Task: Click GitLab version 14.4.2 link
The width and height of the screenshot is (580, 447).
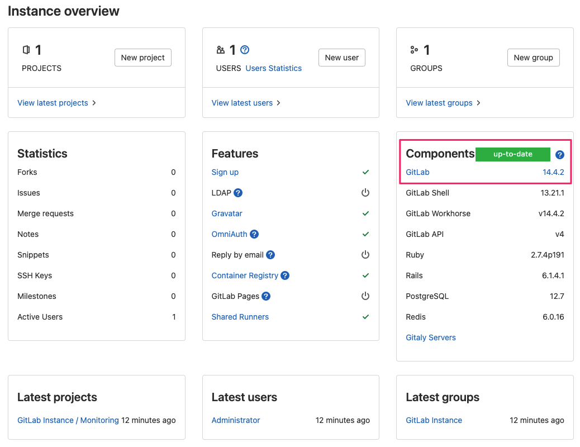Action: 553,172
